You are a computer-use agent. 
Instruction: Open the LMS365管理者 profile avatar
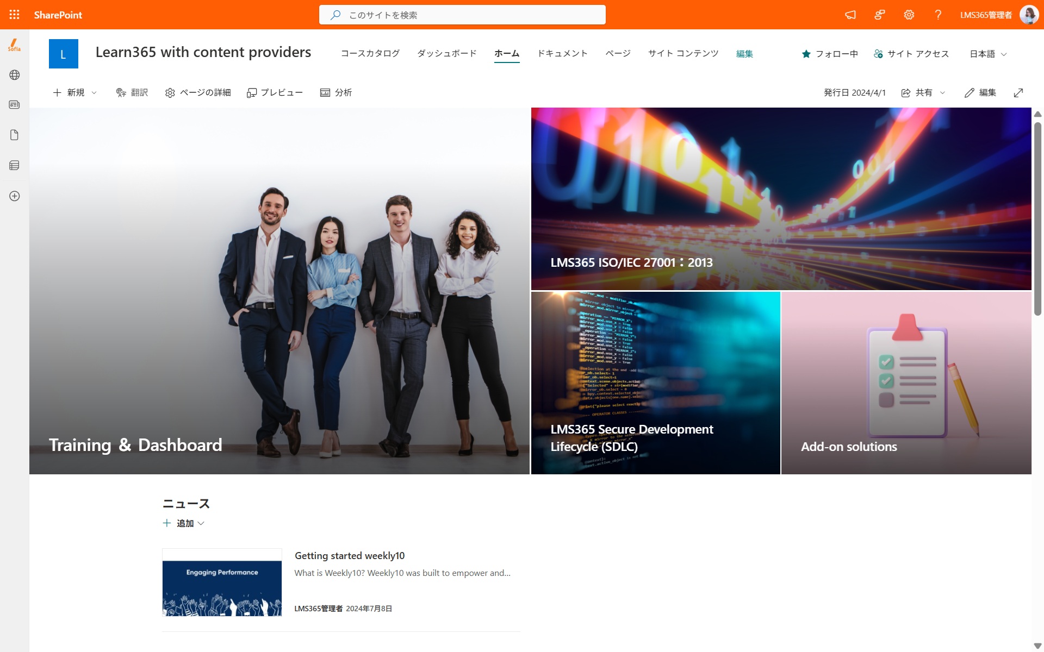pos(1029,15)
